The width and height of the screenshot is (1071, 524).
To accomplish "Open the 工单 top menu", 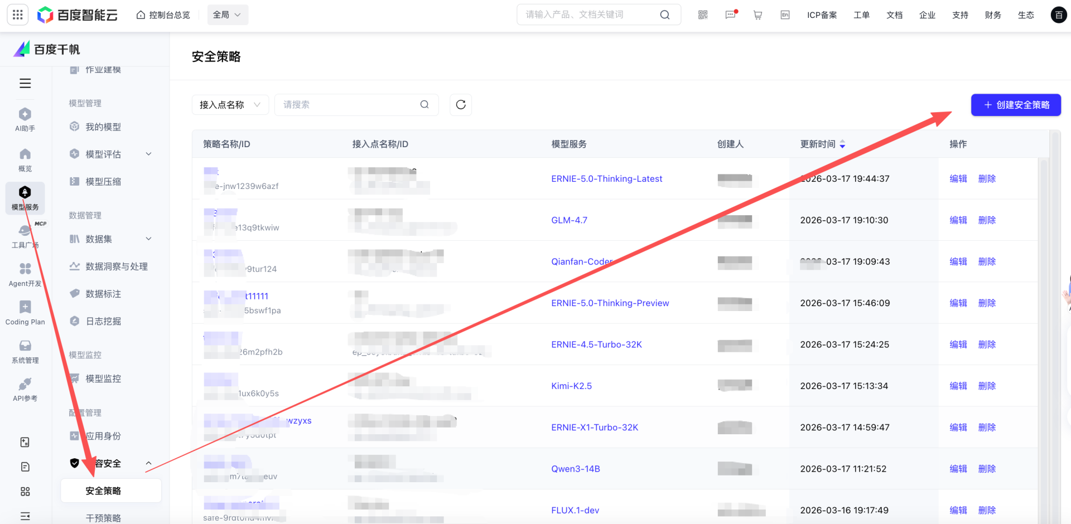I will (861, 15).
